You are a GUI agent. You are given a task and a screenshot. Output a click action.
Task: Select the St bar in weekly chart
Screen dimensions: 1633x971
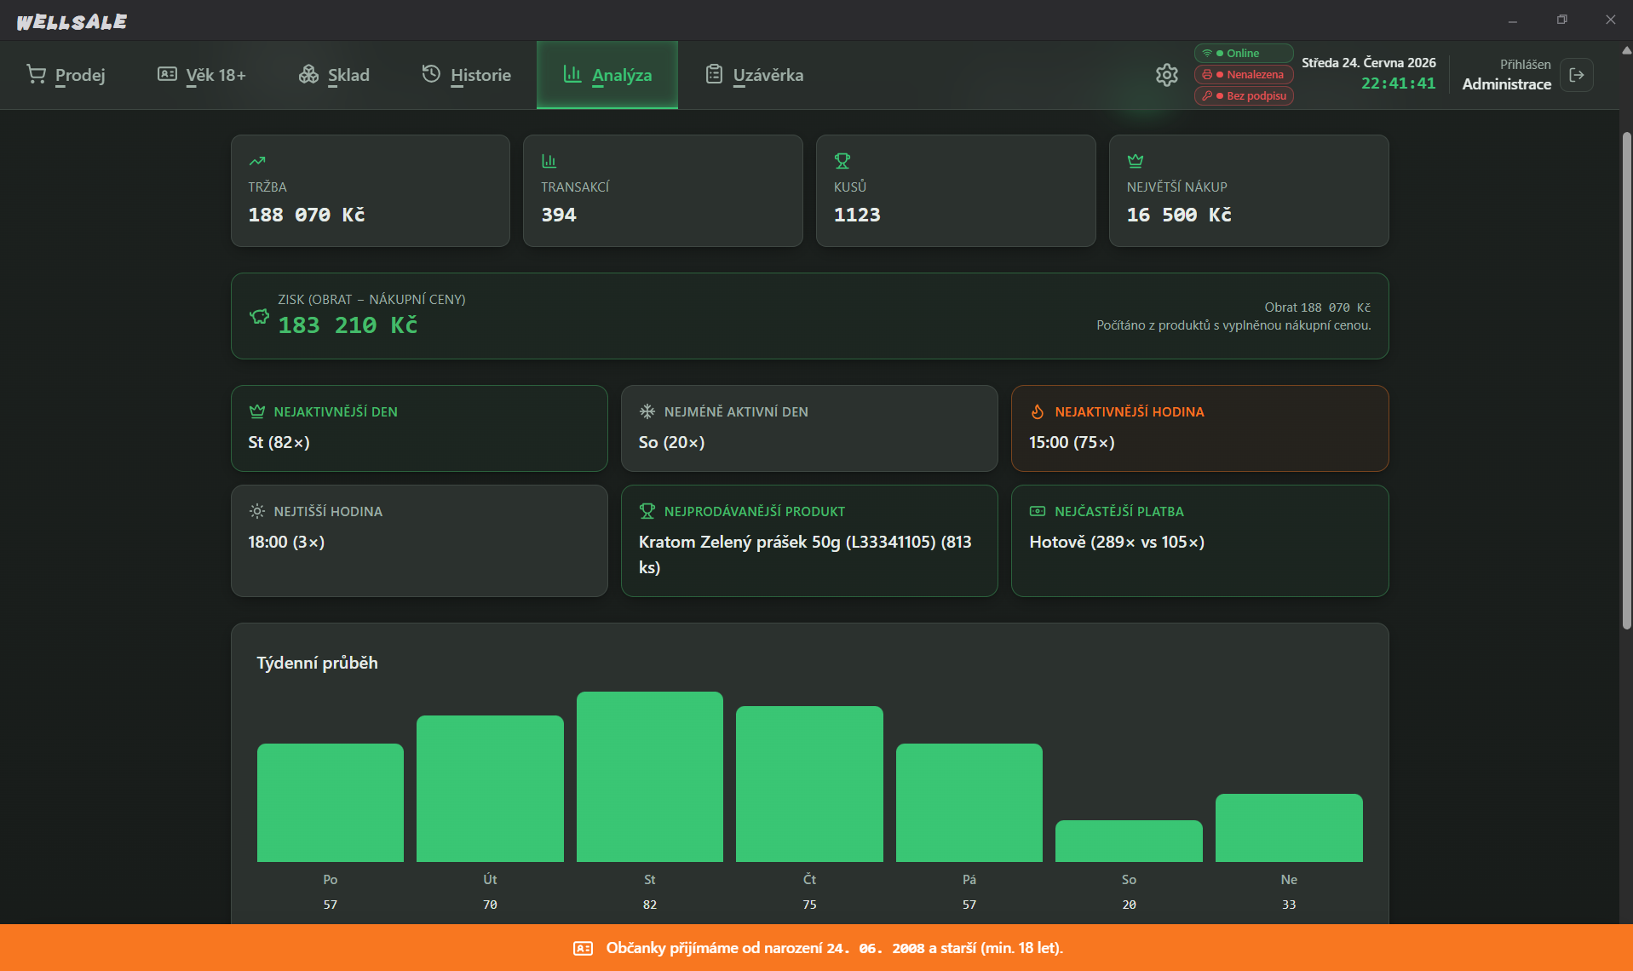click(650, 777)
